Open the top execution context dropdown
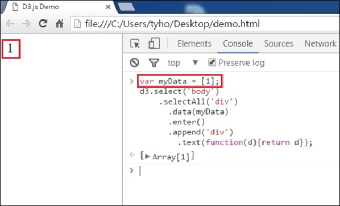340x206 pixels. [x=183, y=63]
